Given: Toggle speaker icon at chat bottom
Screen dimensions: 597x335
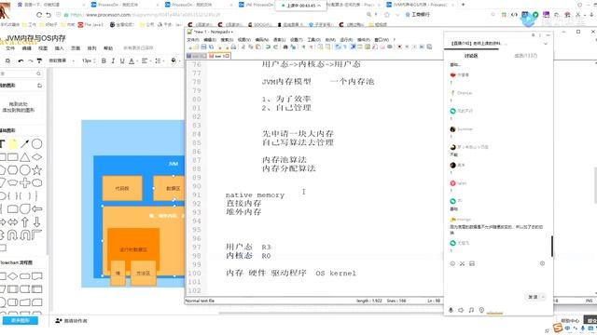Looking at the screenshot, I should [461, 310].
